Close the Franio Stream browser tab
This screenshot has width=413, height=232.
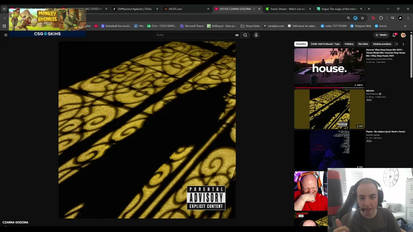[310, 9]
